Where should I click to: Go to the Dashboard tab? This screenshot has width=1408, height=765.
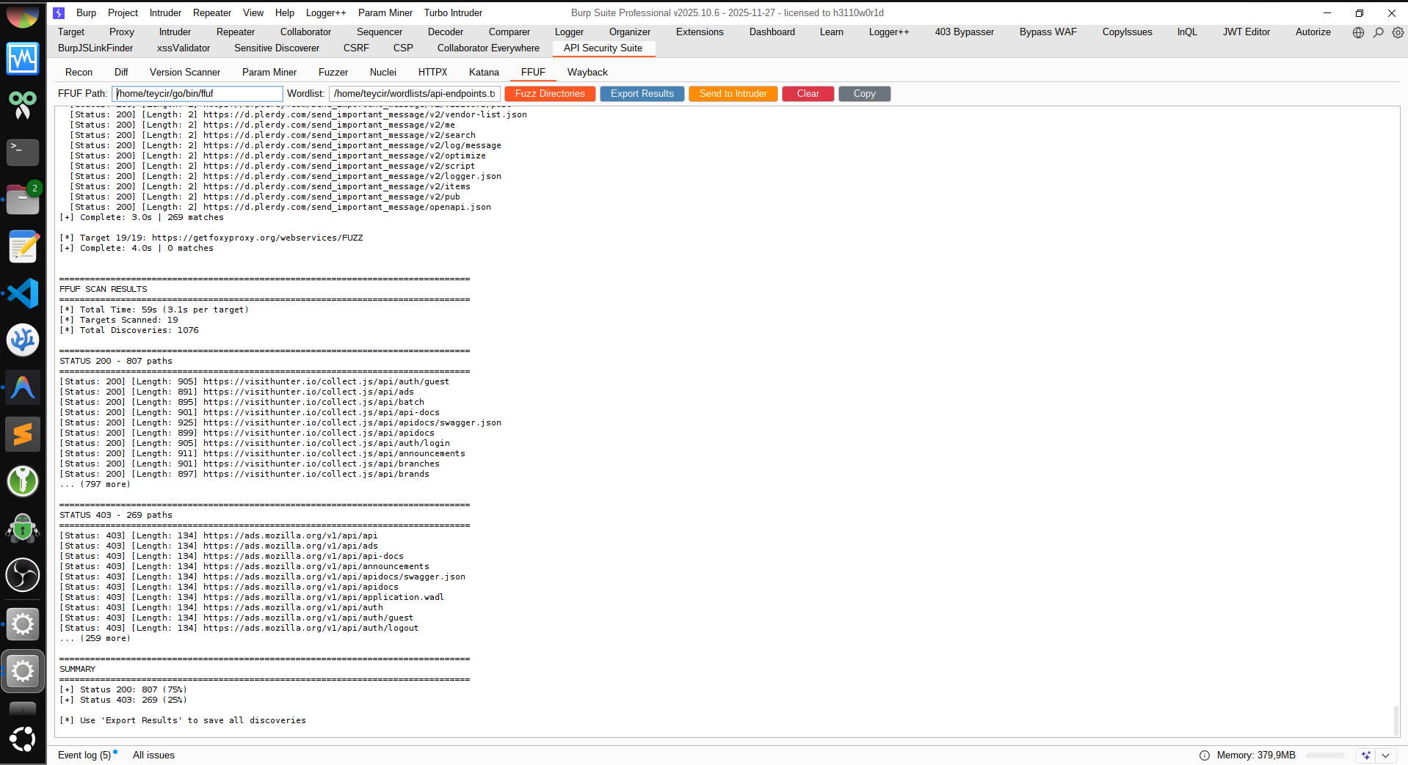[772, 32]
